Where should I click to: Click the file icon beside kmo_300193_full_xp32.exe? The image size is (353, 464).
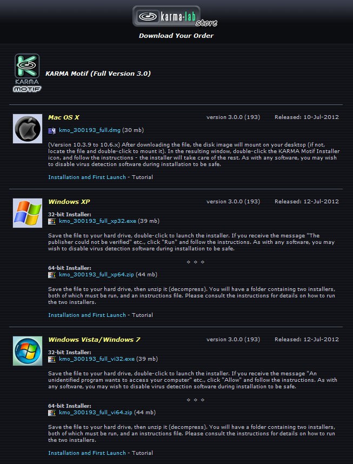(52, 221)
